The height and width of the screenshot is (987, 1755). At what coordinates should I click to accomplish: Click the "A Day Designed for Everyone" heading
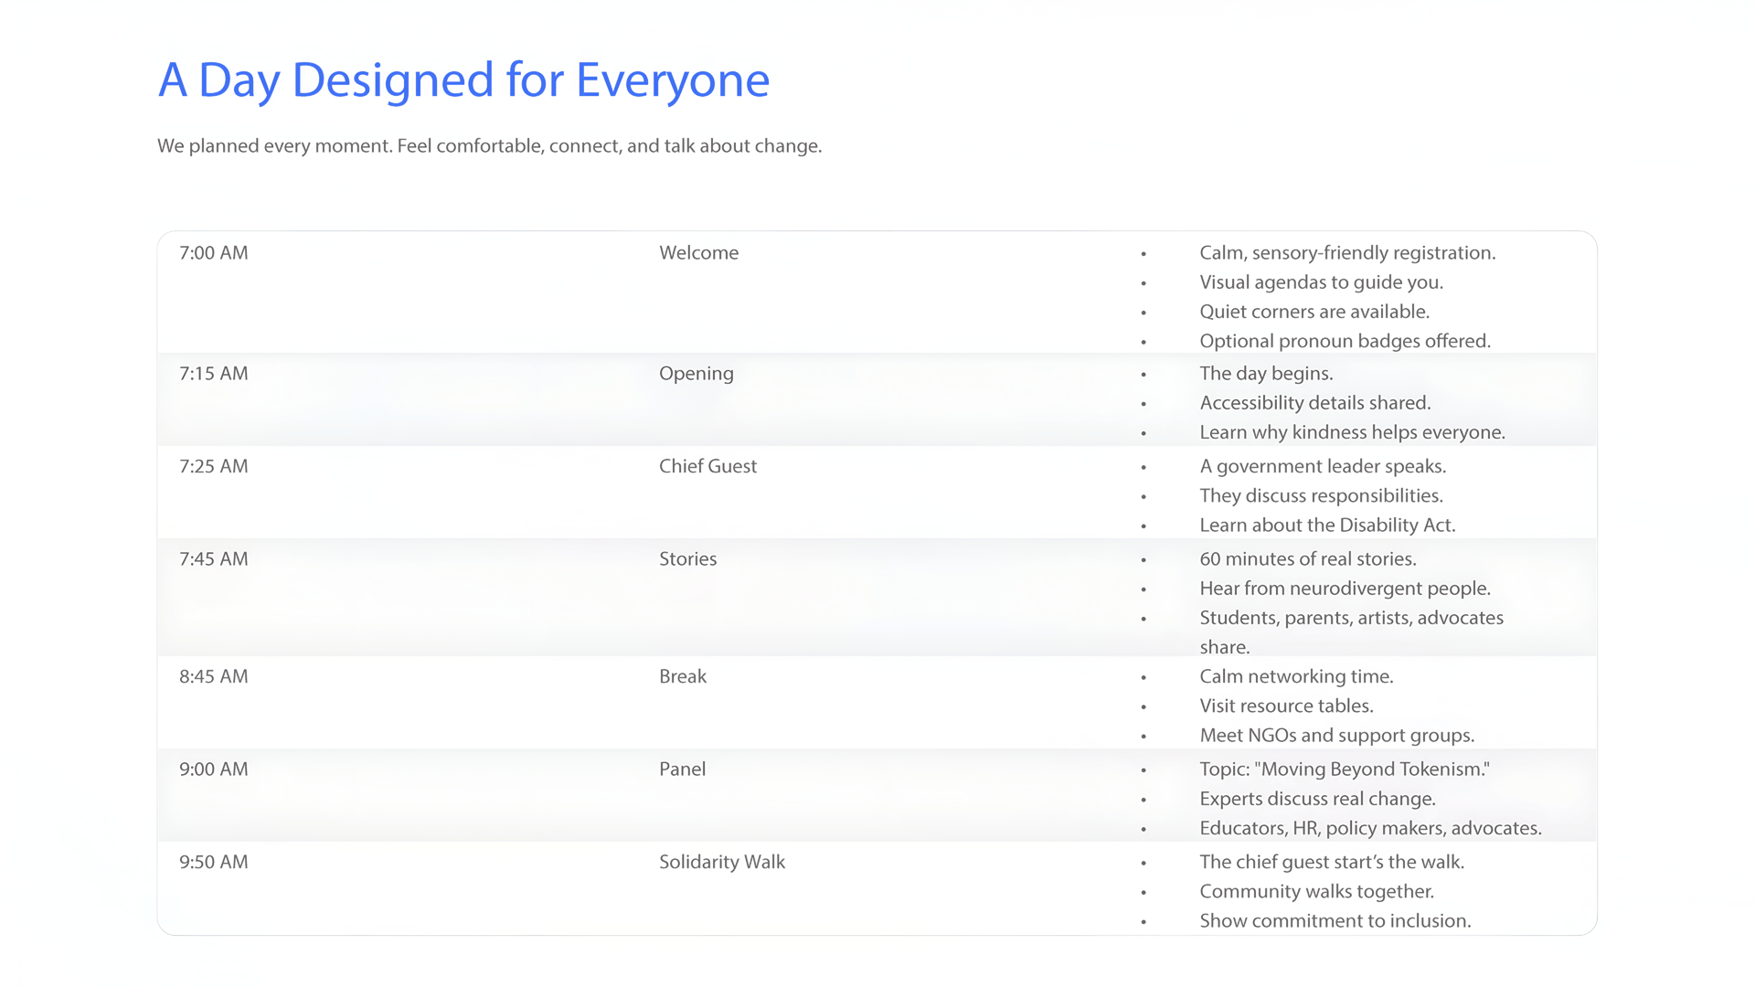(463, 80)
